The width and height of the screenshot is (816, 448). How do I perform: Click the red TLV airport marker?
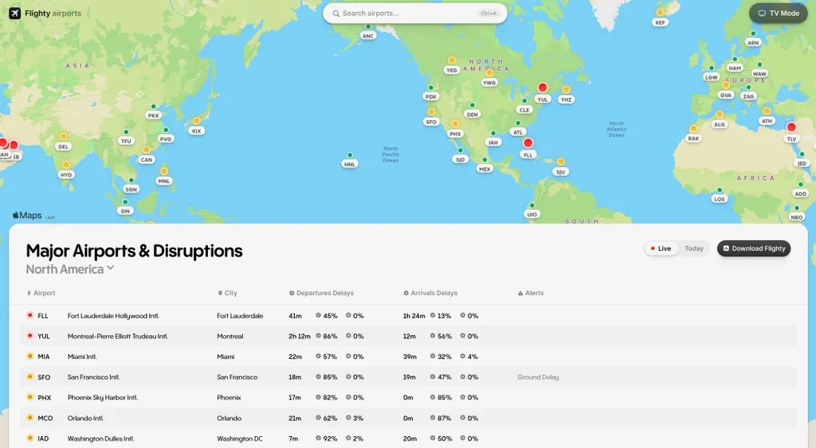point(791,127)
